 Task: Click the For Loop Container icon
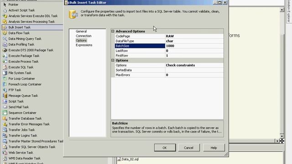click(x=5, y=78)
